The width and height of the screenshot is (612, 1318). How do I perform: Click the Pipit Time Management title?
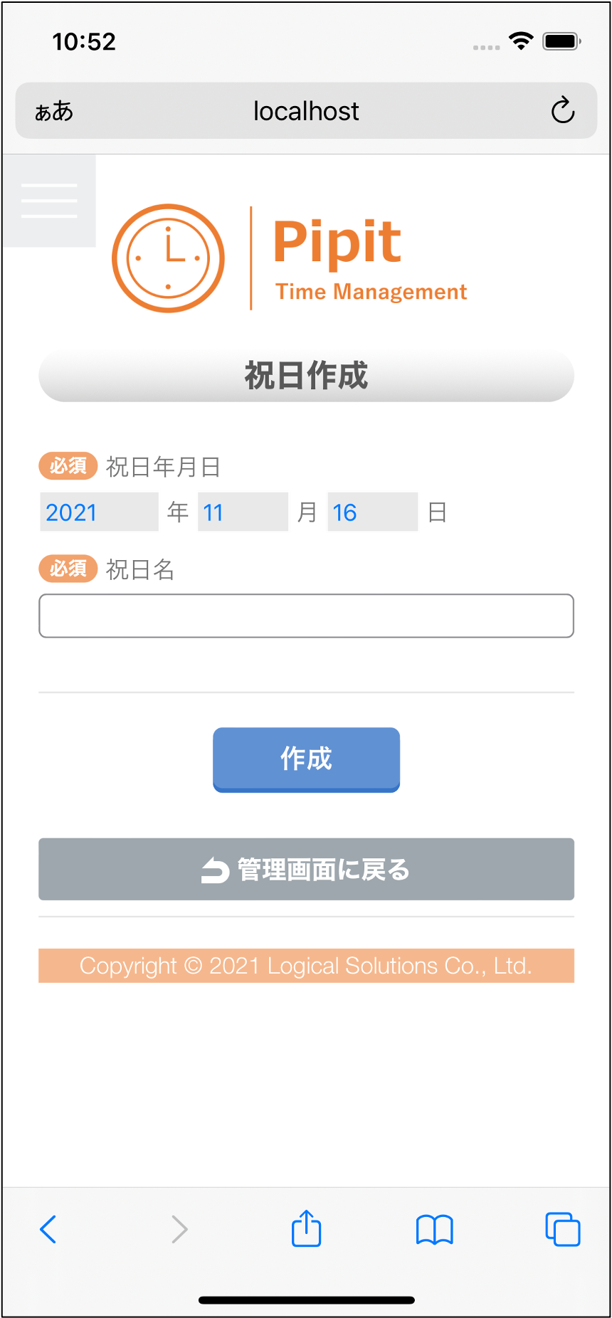click(370, 258)
